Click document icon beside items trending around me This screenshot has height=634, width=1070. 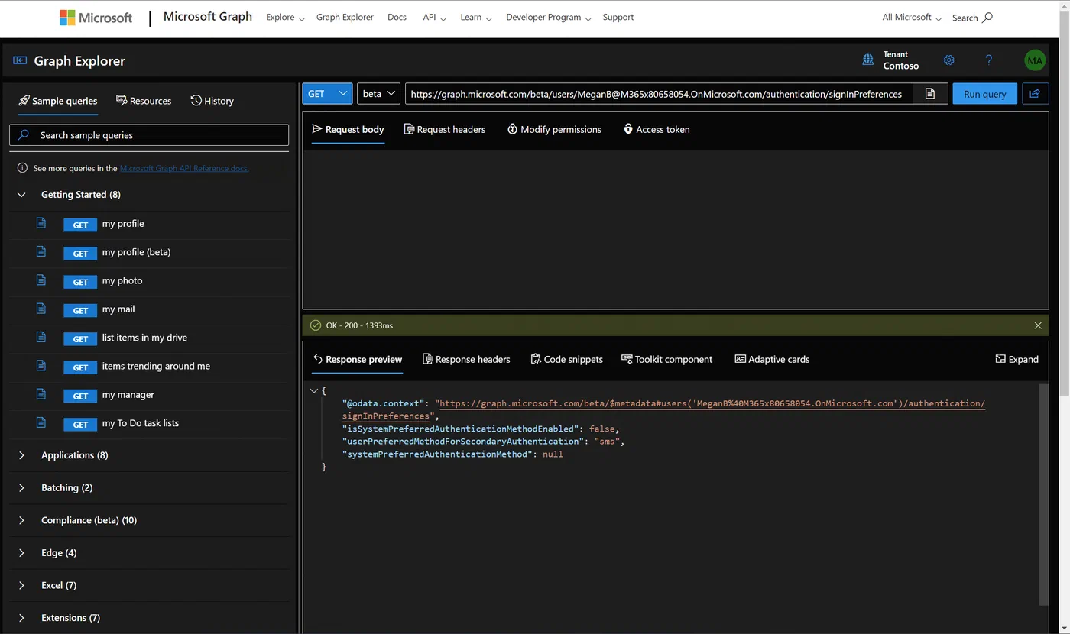click(41, 365)
